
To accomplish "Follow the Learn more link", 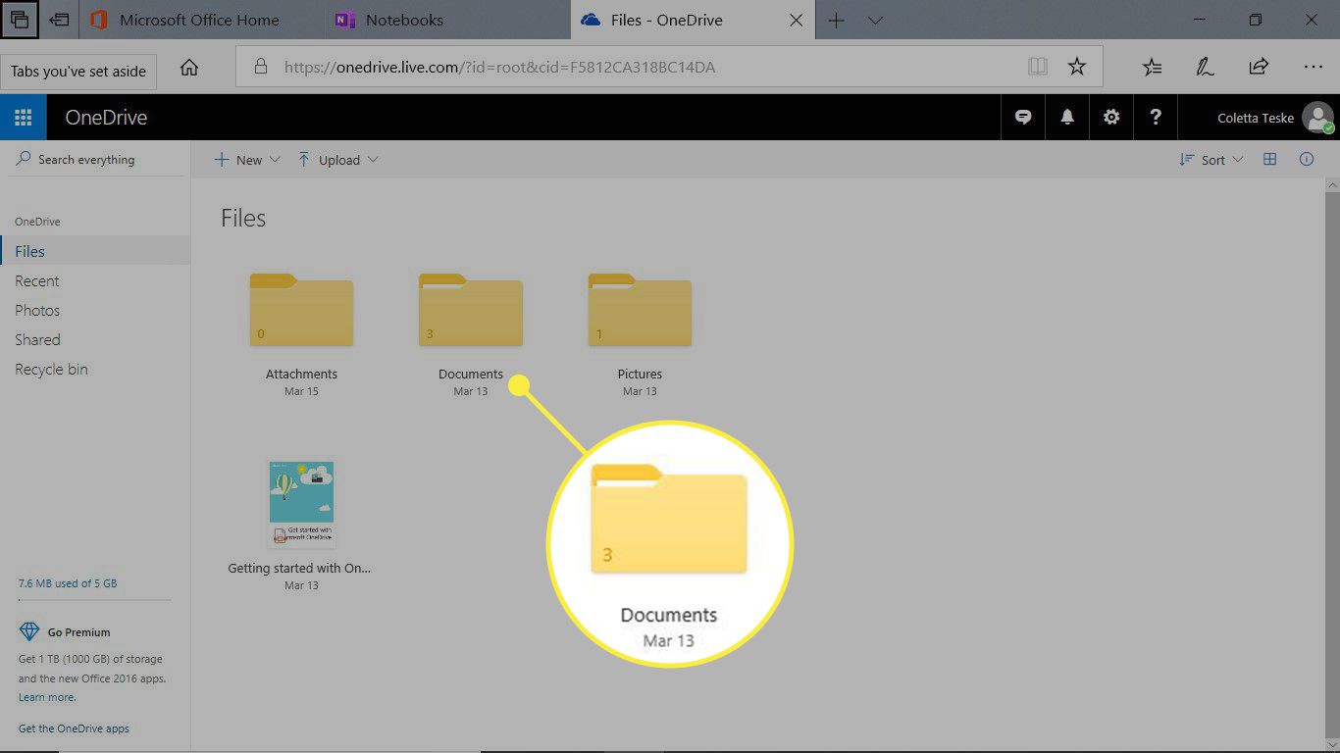I will pos(47,697).
